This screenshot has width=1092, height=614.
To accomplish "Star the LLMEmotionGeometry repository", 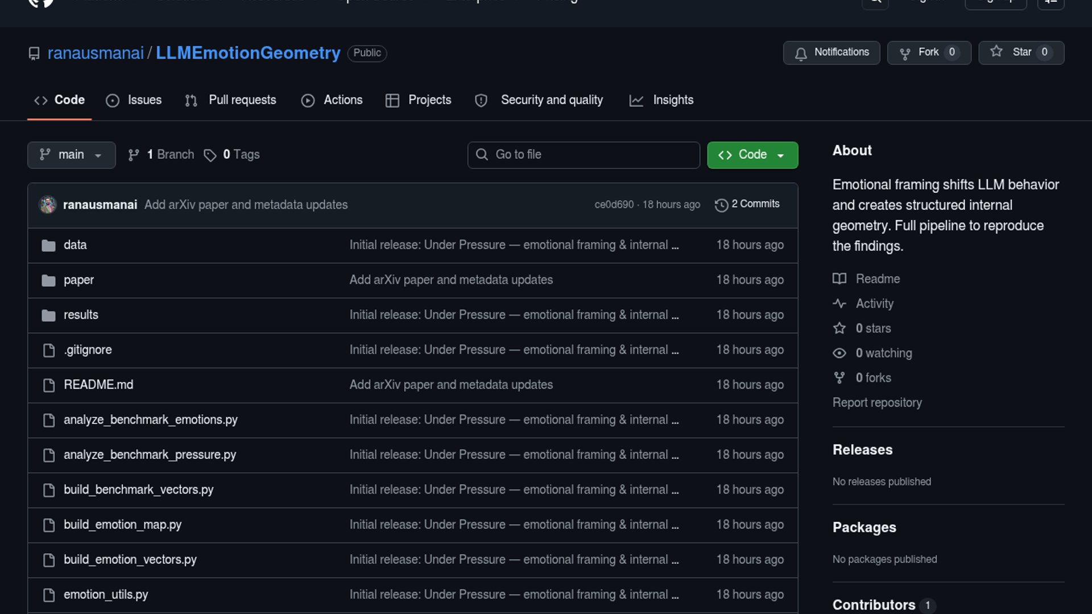I will 1020,52.
